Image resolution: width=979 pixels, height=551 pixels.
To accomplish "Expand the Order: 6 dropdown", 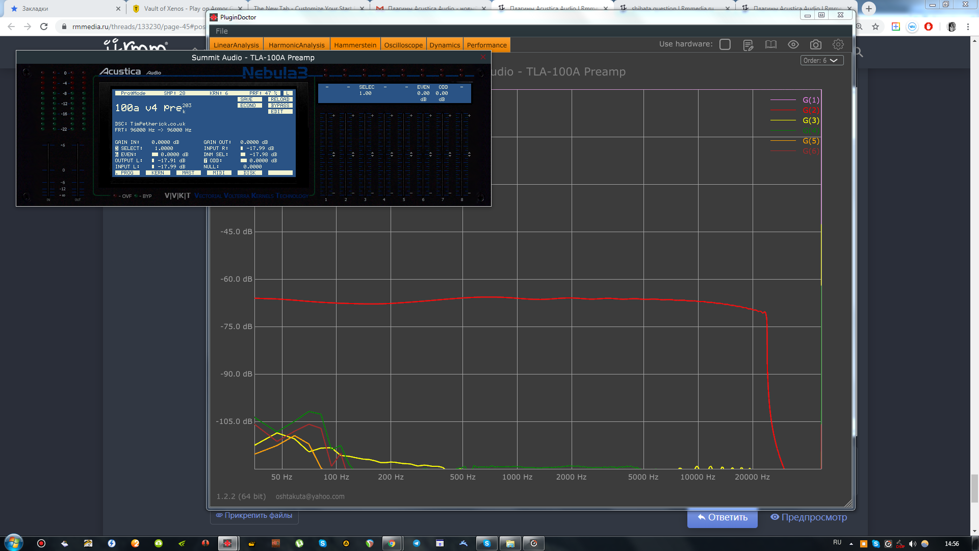I will tap(821, 60).
